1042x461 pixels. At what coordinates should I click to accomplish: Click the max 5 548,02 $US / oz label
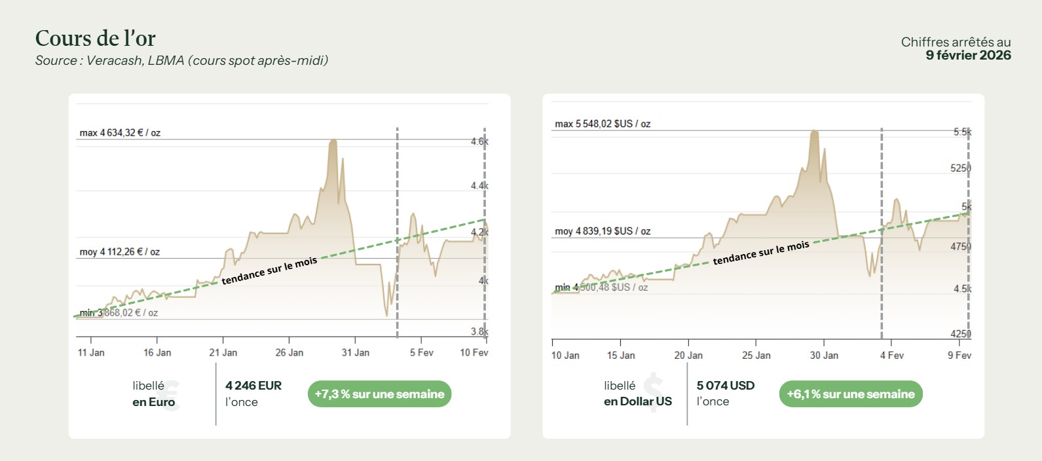tap(603, 124)
